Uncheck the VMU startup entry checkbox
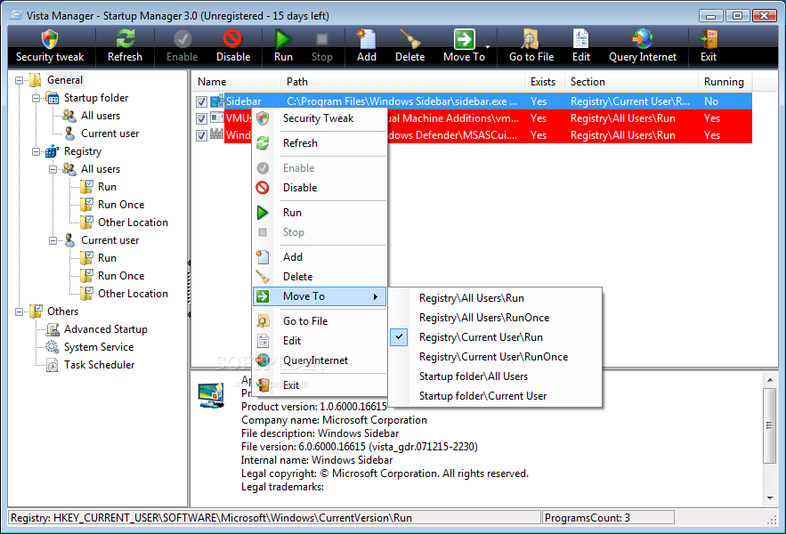 [201, 119]
